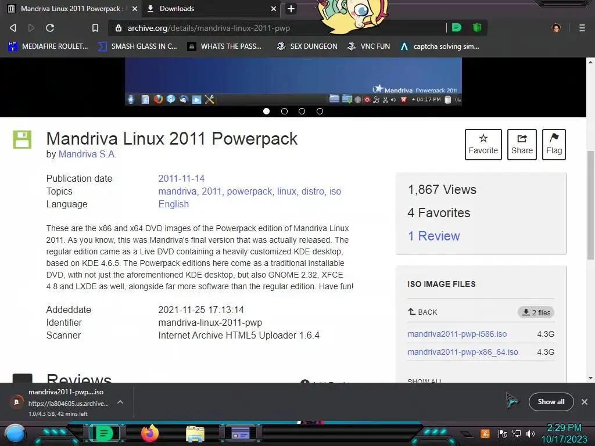The width and height of the screenshot is (595, 446).
Task: Open the linux topic link
Action: [287, 192]
